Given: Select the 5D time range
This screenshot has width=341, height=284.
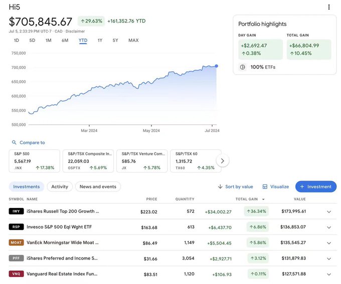Looking at the screenshot, I should tap(32, 40).
